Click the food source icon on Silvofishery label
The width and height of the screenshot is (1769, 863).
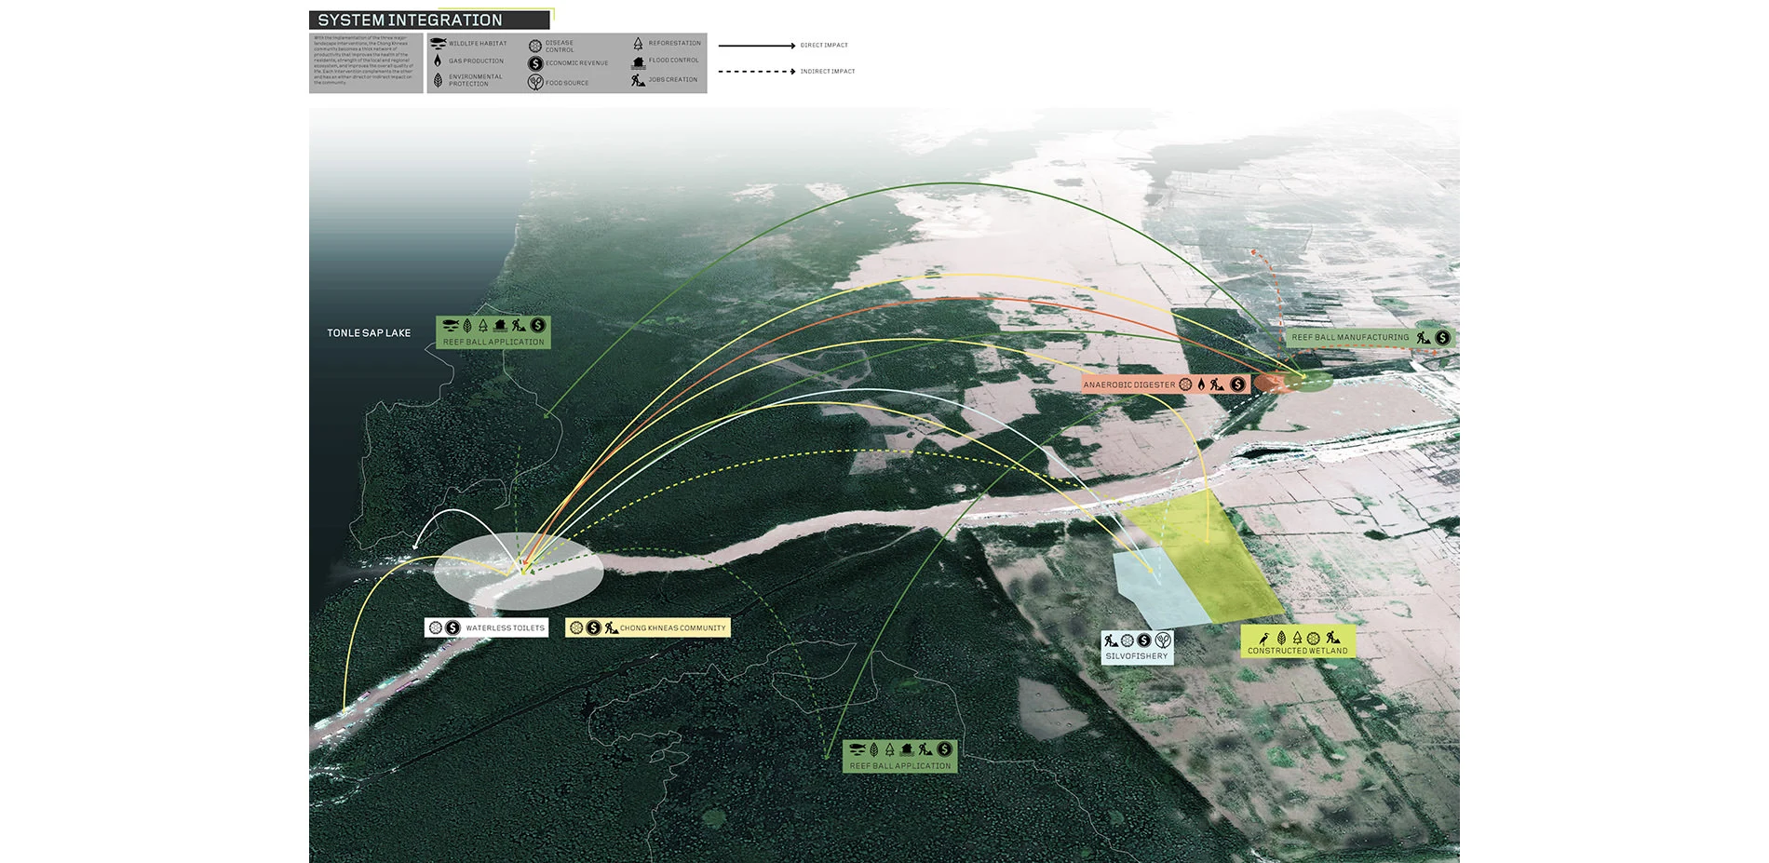[x=1162, y=641]
